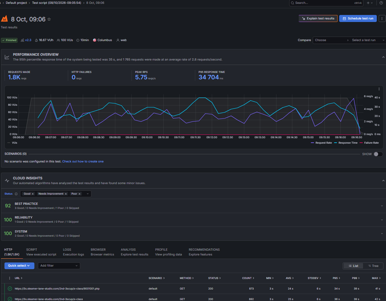
Task: Open the Quick select dropdown
Action: (19, 266)
